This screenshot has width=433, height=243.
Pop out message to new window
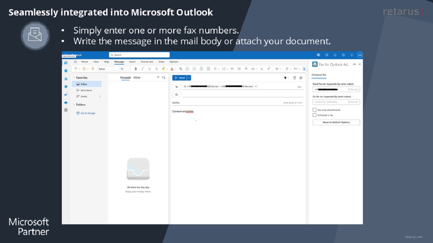(x=301, y=78)
